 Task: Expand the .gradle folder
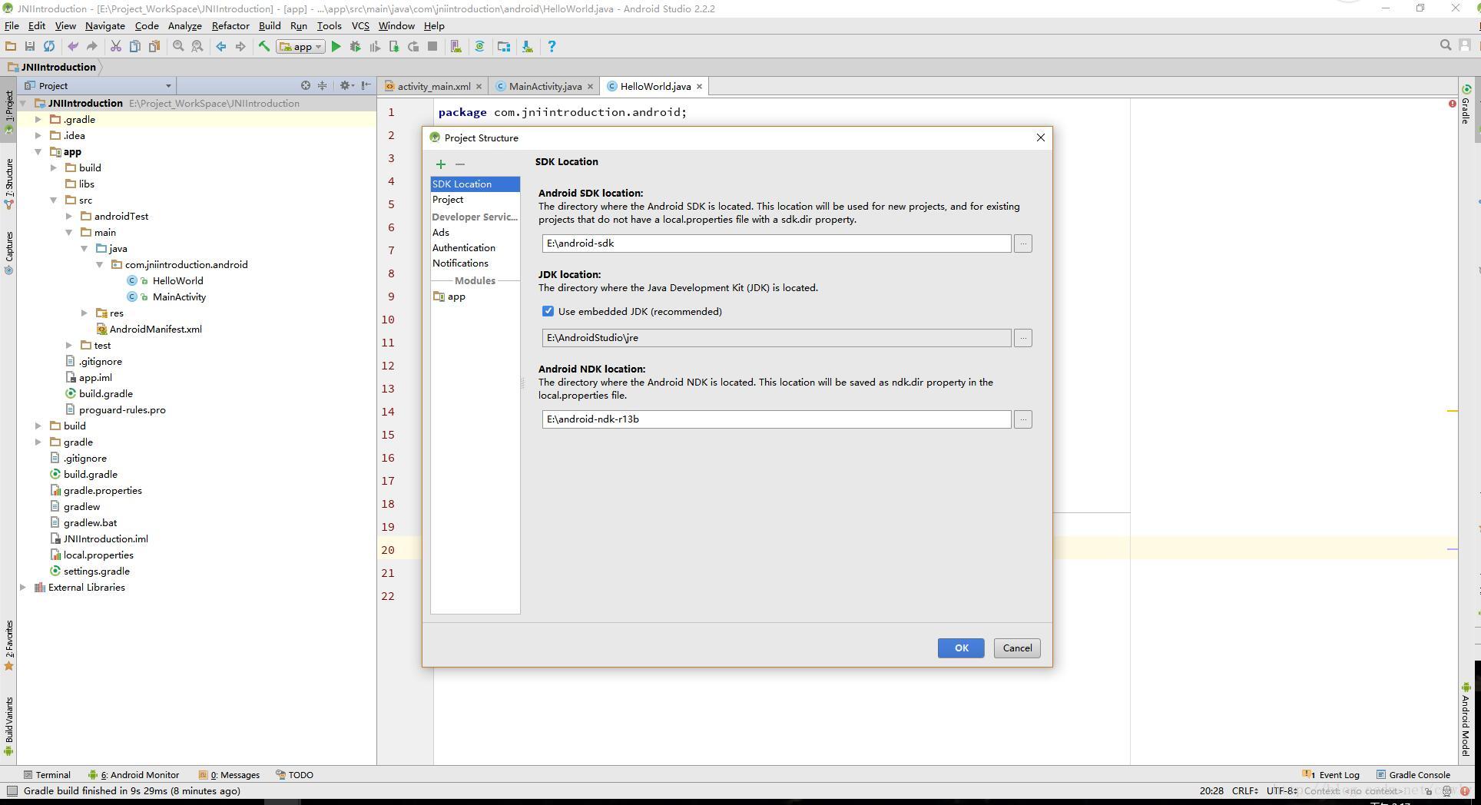click(x=38, y=120)
